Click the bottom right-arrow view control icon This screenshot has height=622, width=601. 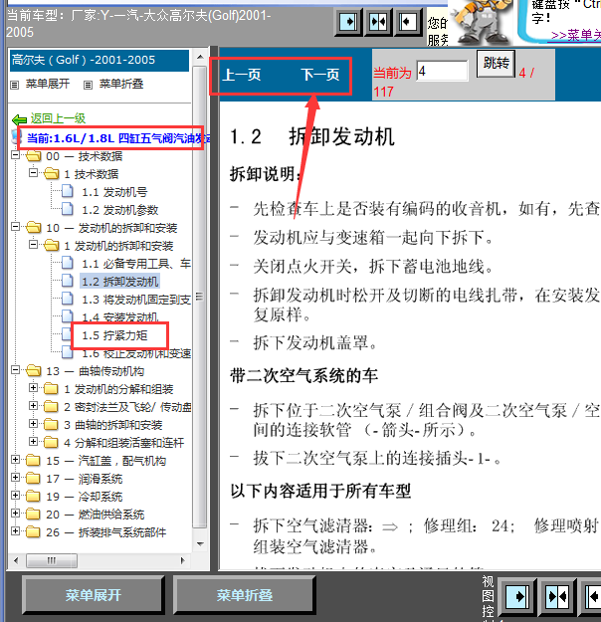click(516, 596)
